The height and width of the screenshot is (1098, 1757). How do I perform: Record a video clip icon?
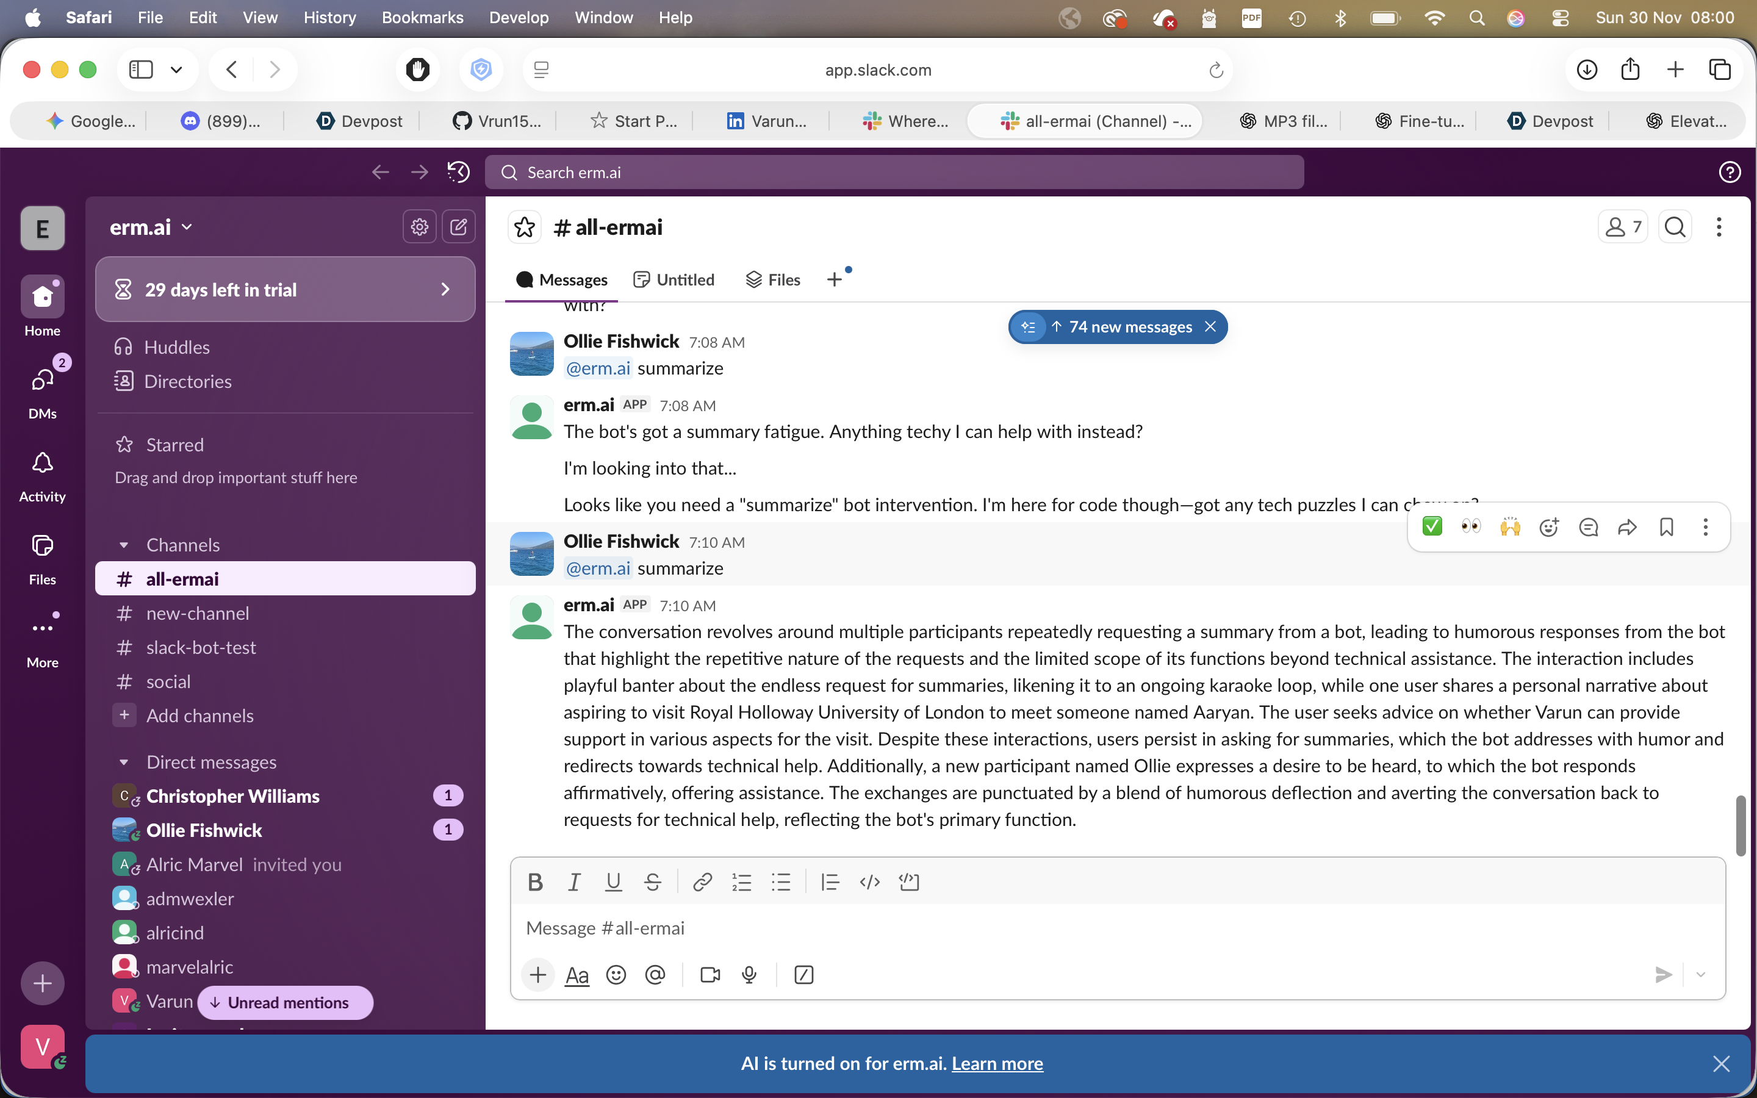710,975
